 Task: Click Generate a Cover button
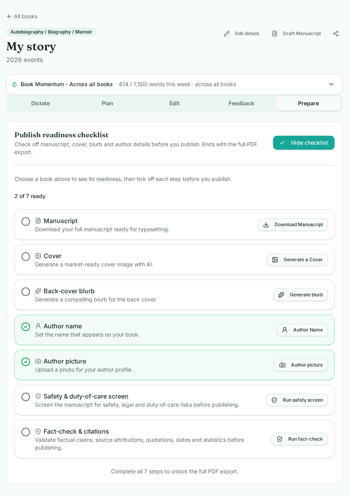coord(297,260)
